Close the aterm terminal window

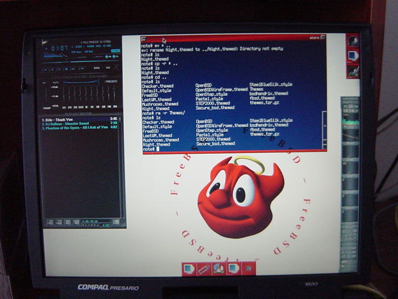[323, 37]
